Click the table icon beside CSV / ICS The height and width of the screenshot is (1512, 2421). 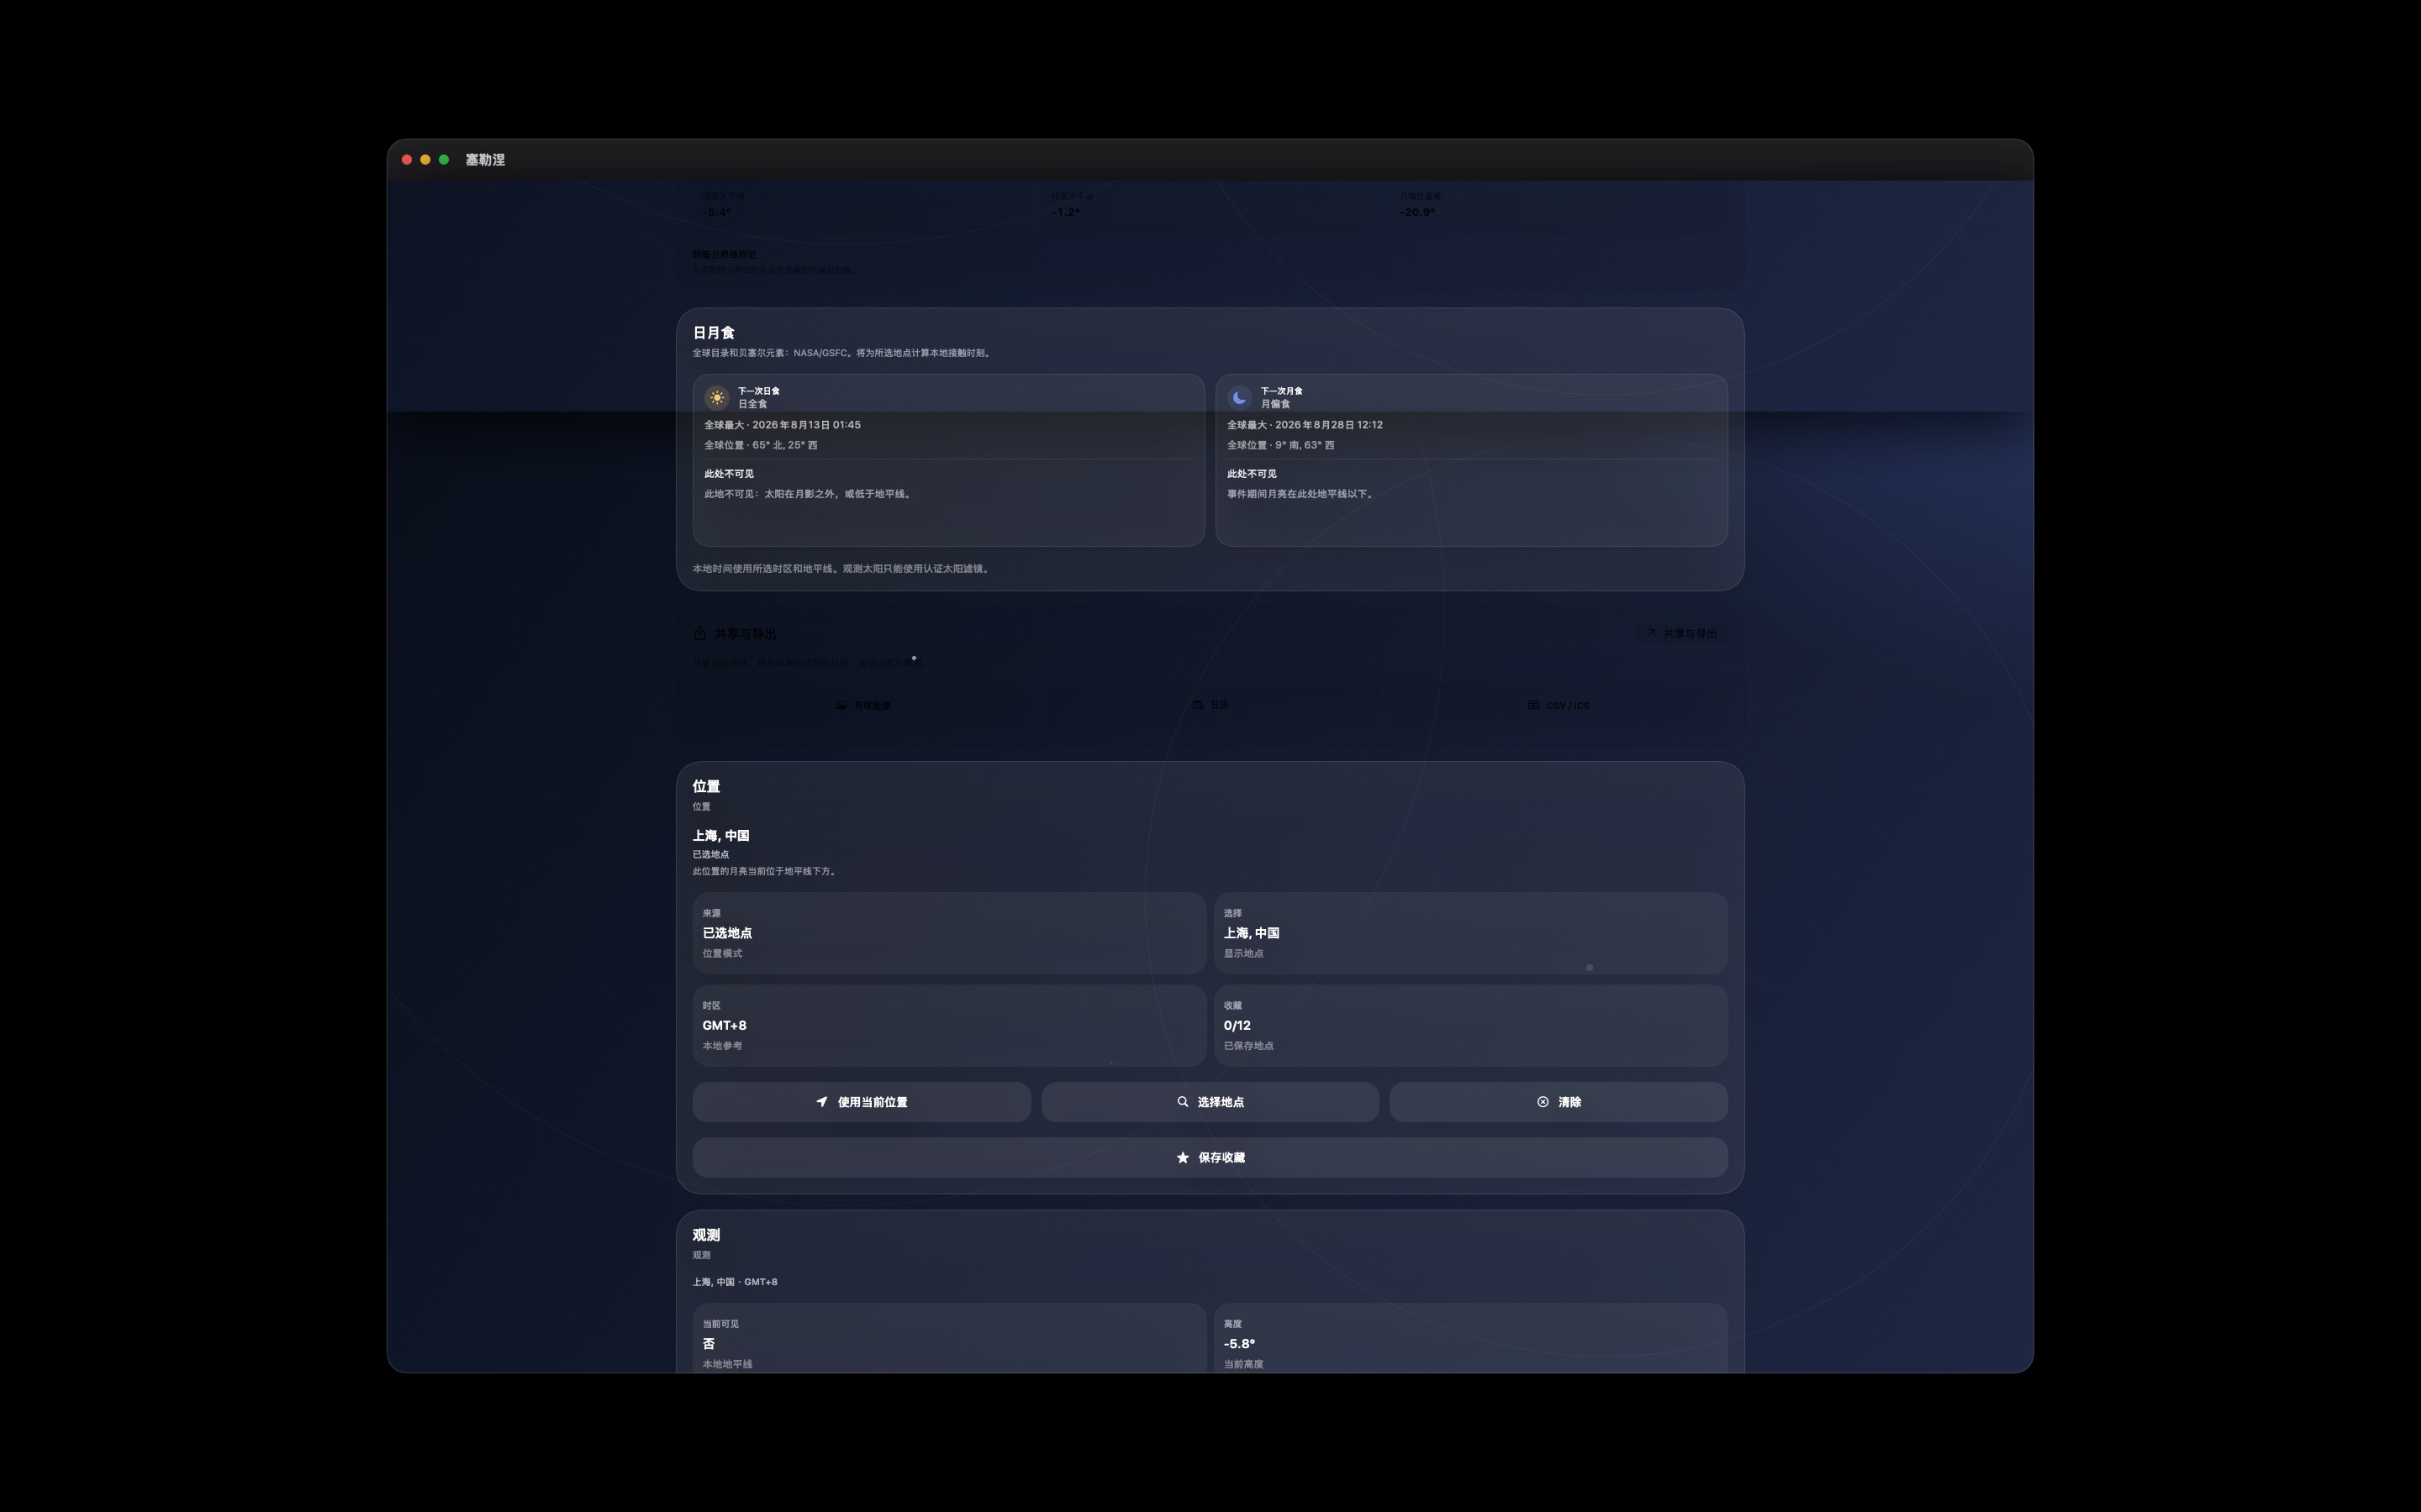1532,705
